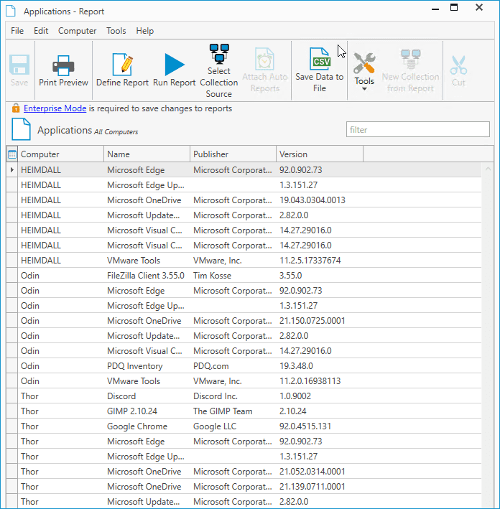
Task: Open the File menu
Action: point(17,31)
